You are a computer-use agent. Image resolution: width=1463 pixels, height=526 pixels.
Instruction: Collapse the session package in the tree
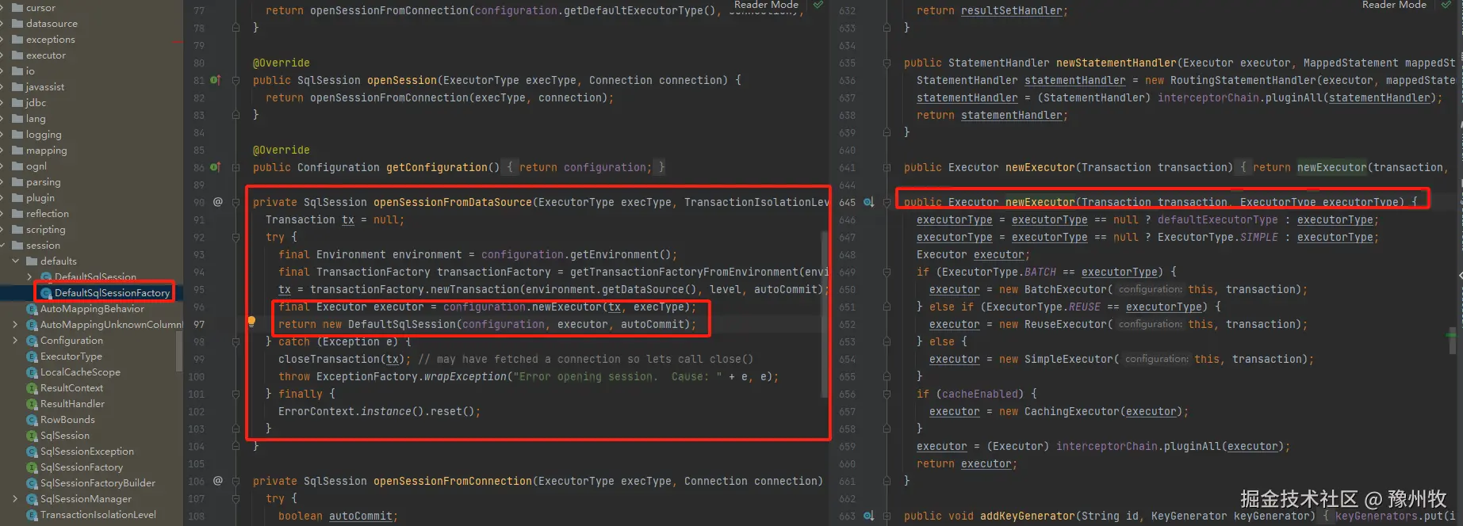(x=2, y=246)
